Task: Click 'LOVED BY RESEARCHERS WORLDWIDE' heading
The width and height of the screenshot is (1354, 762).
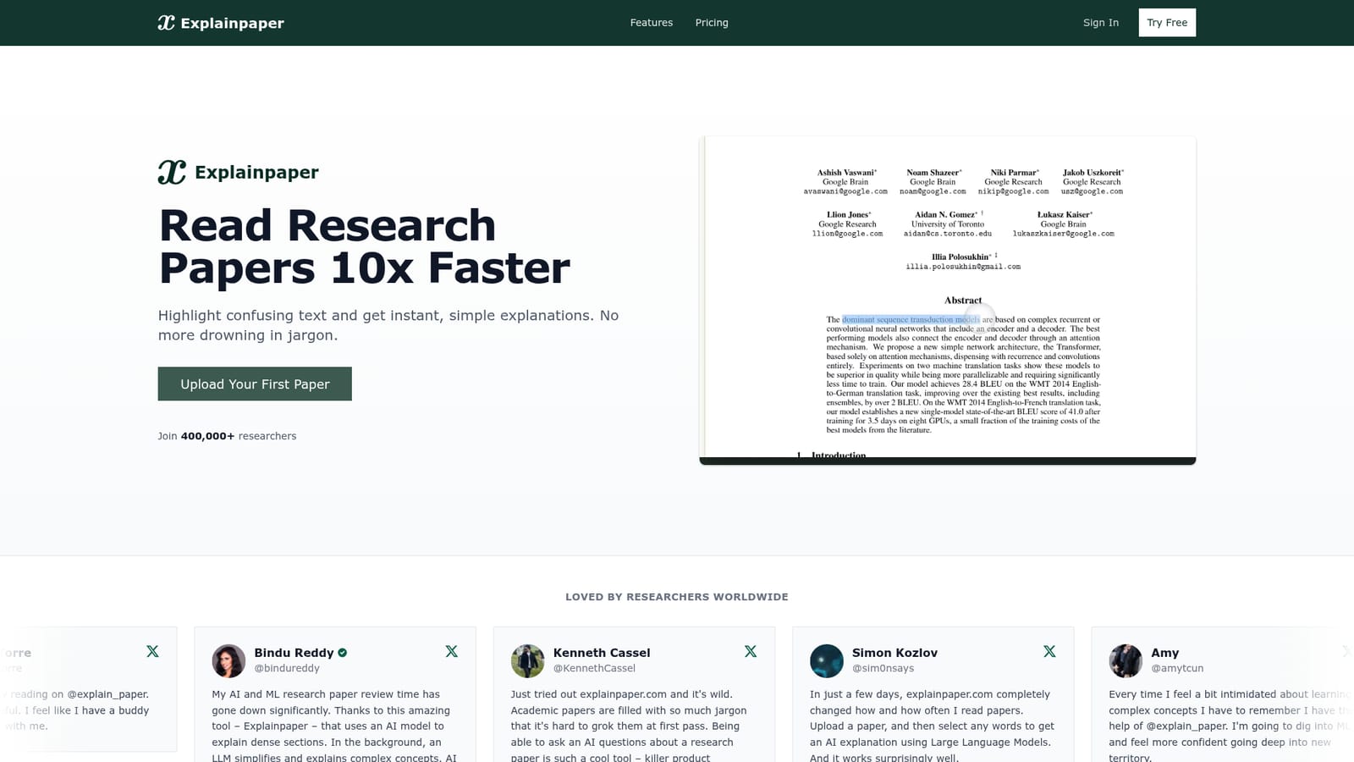Action: click(677, 597)
